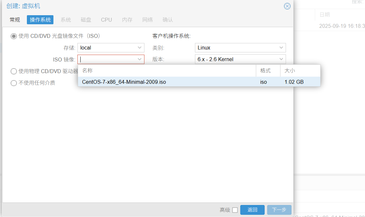Sort list by 大小 column header
Screen dimensions: 365x217
(300, 71)
